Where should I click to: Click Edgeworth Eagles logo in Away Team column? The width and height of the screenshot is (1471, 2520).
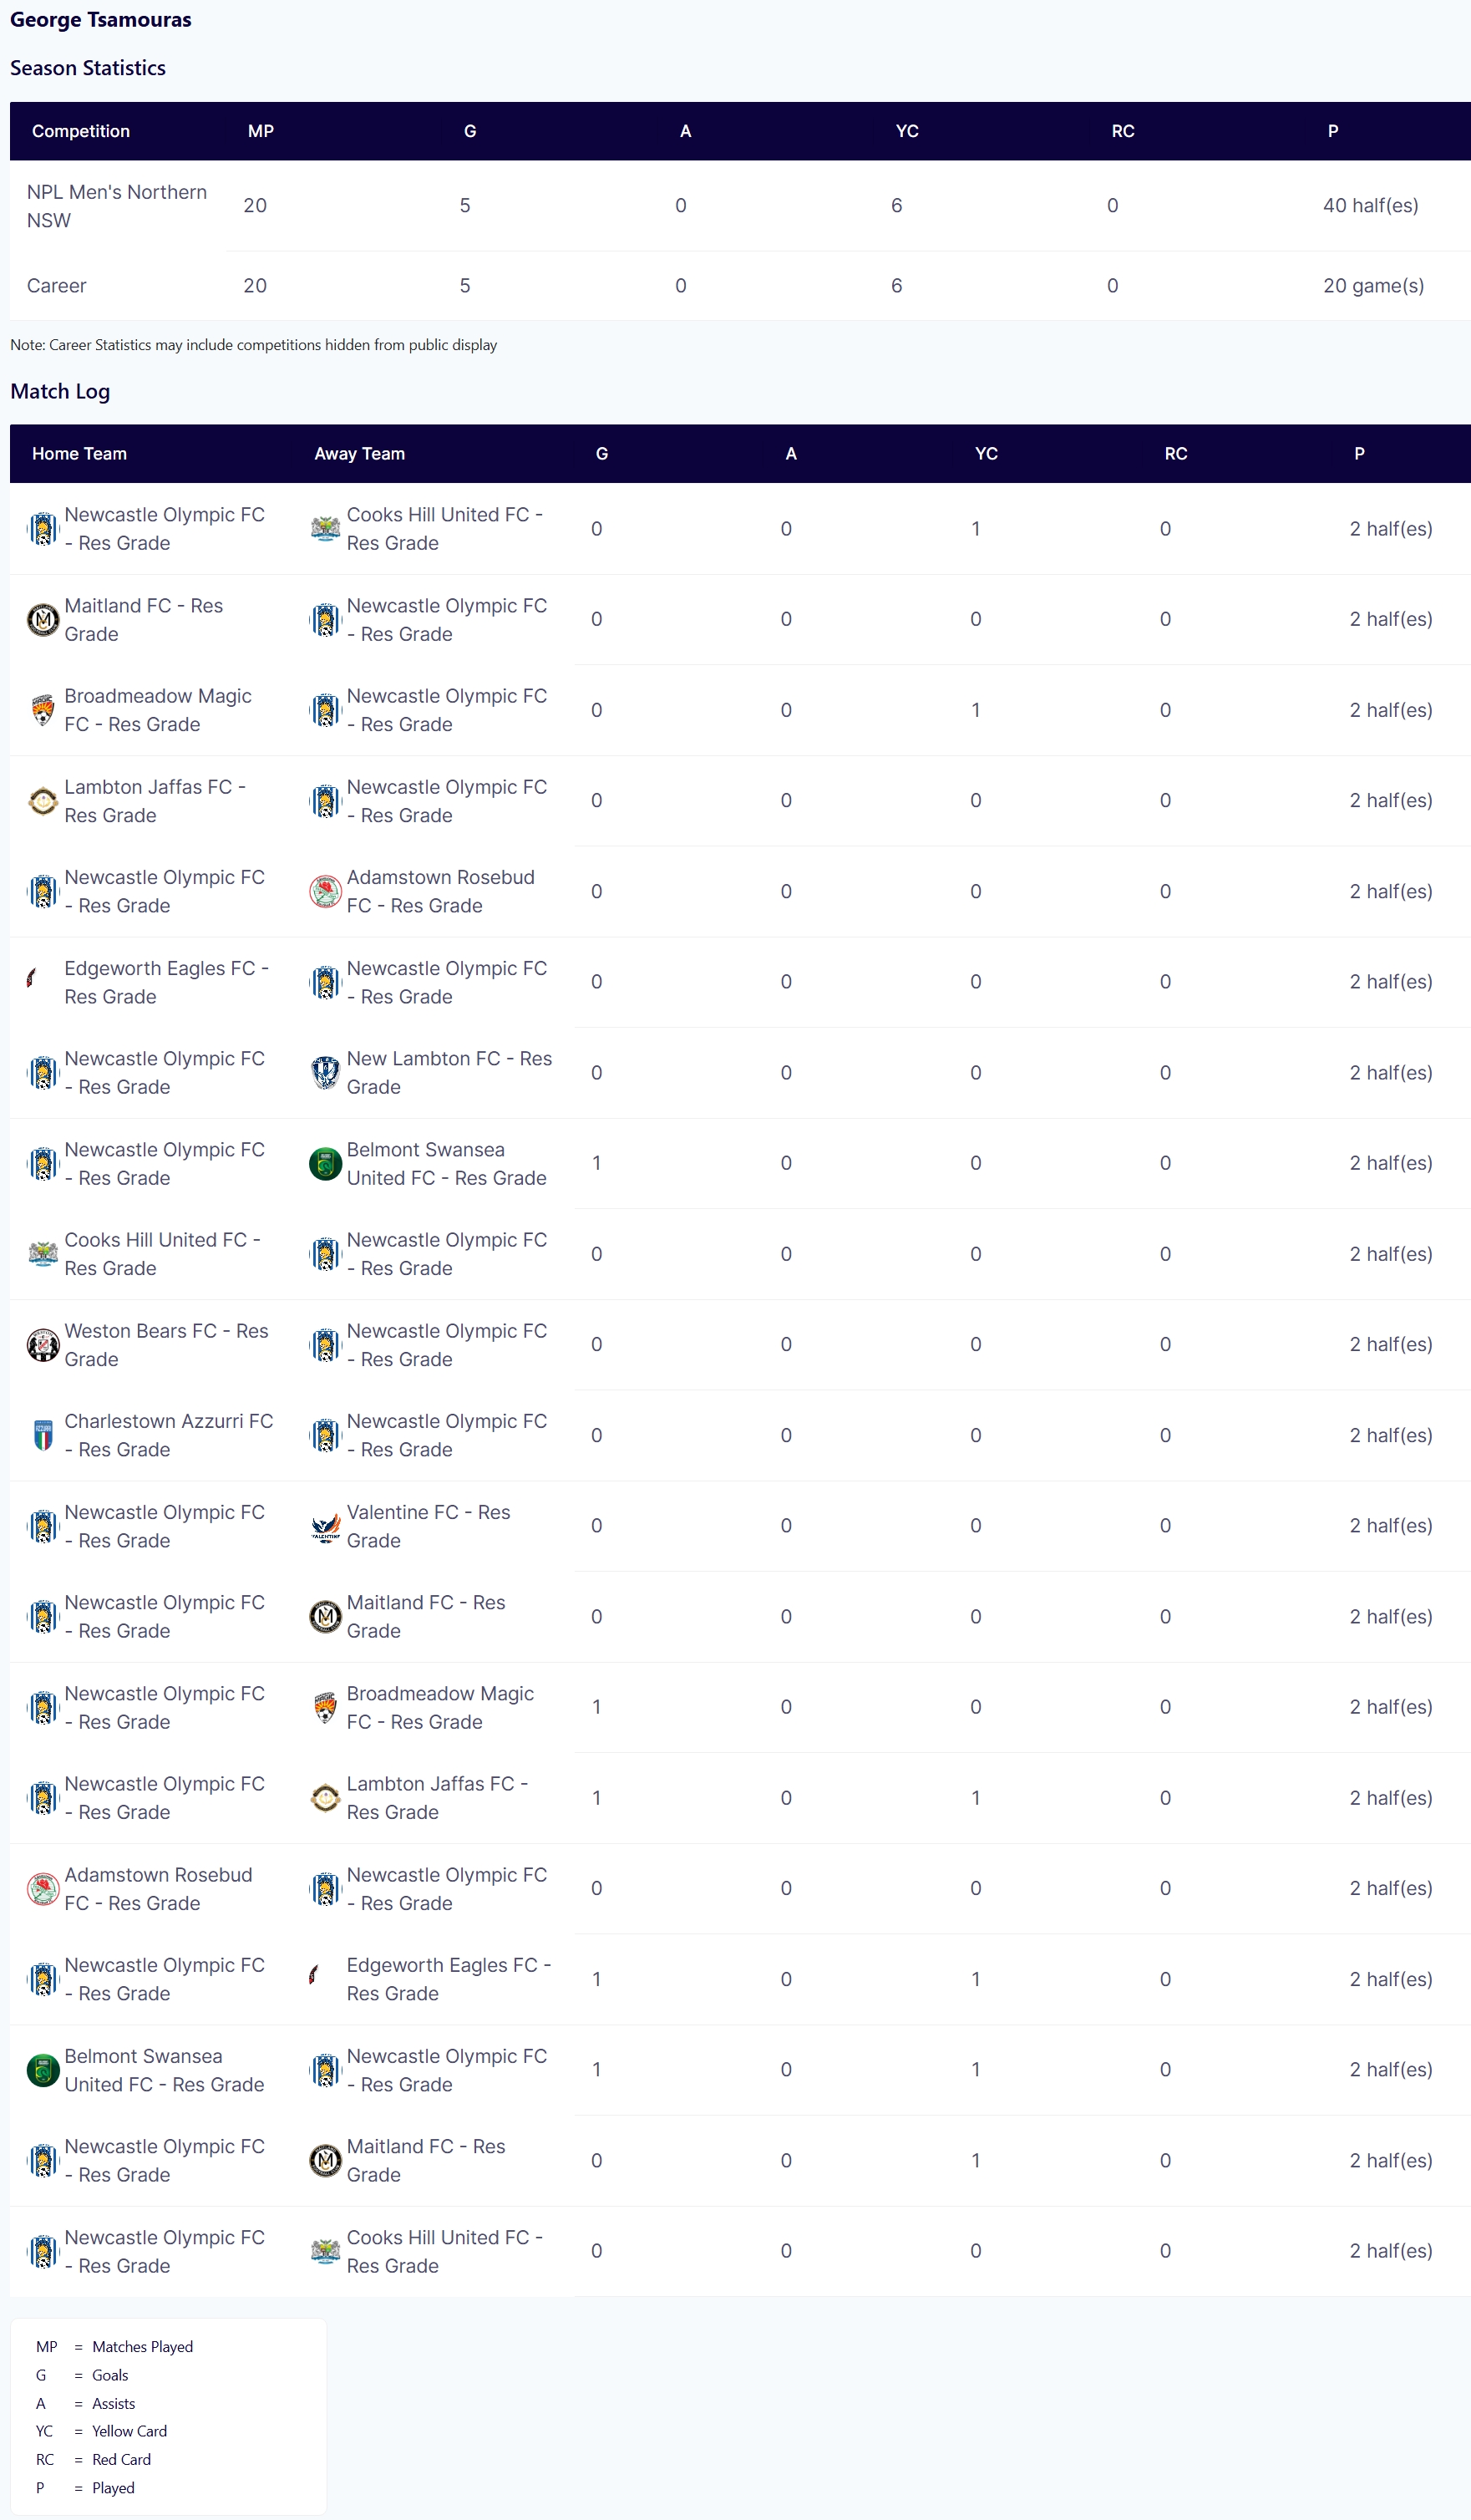click(314, 1979)
